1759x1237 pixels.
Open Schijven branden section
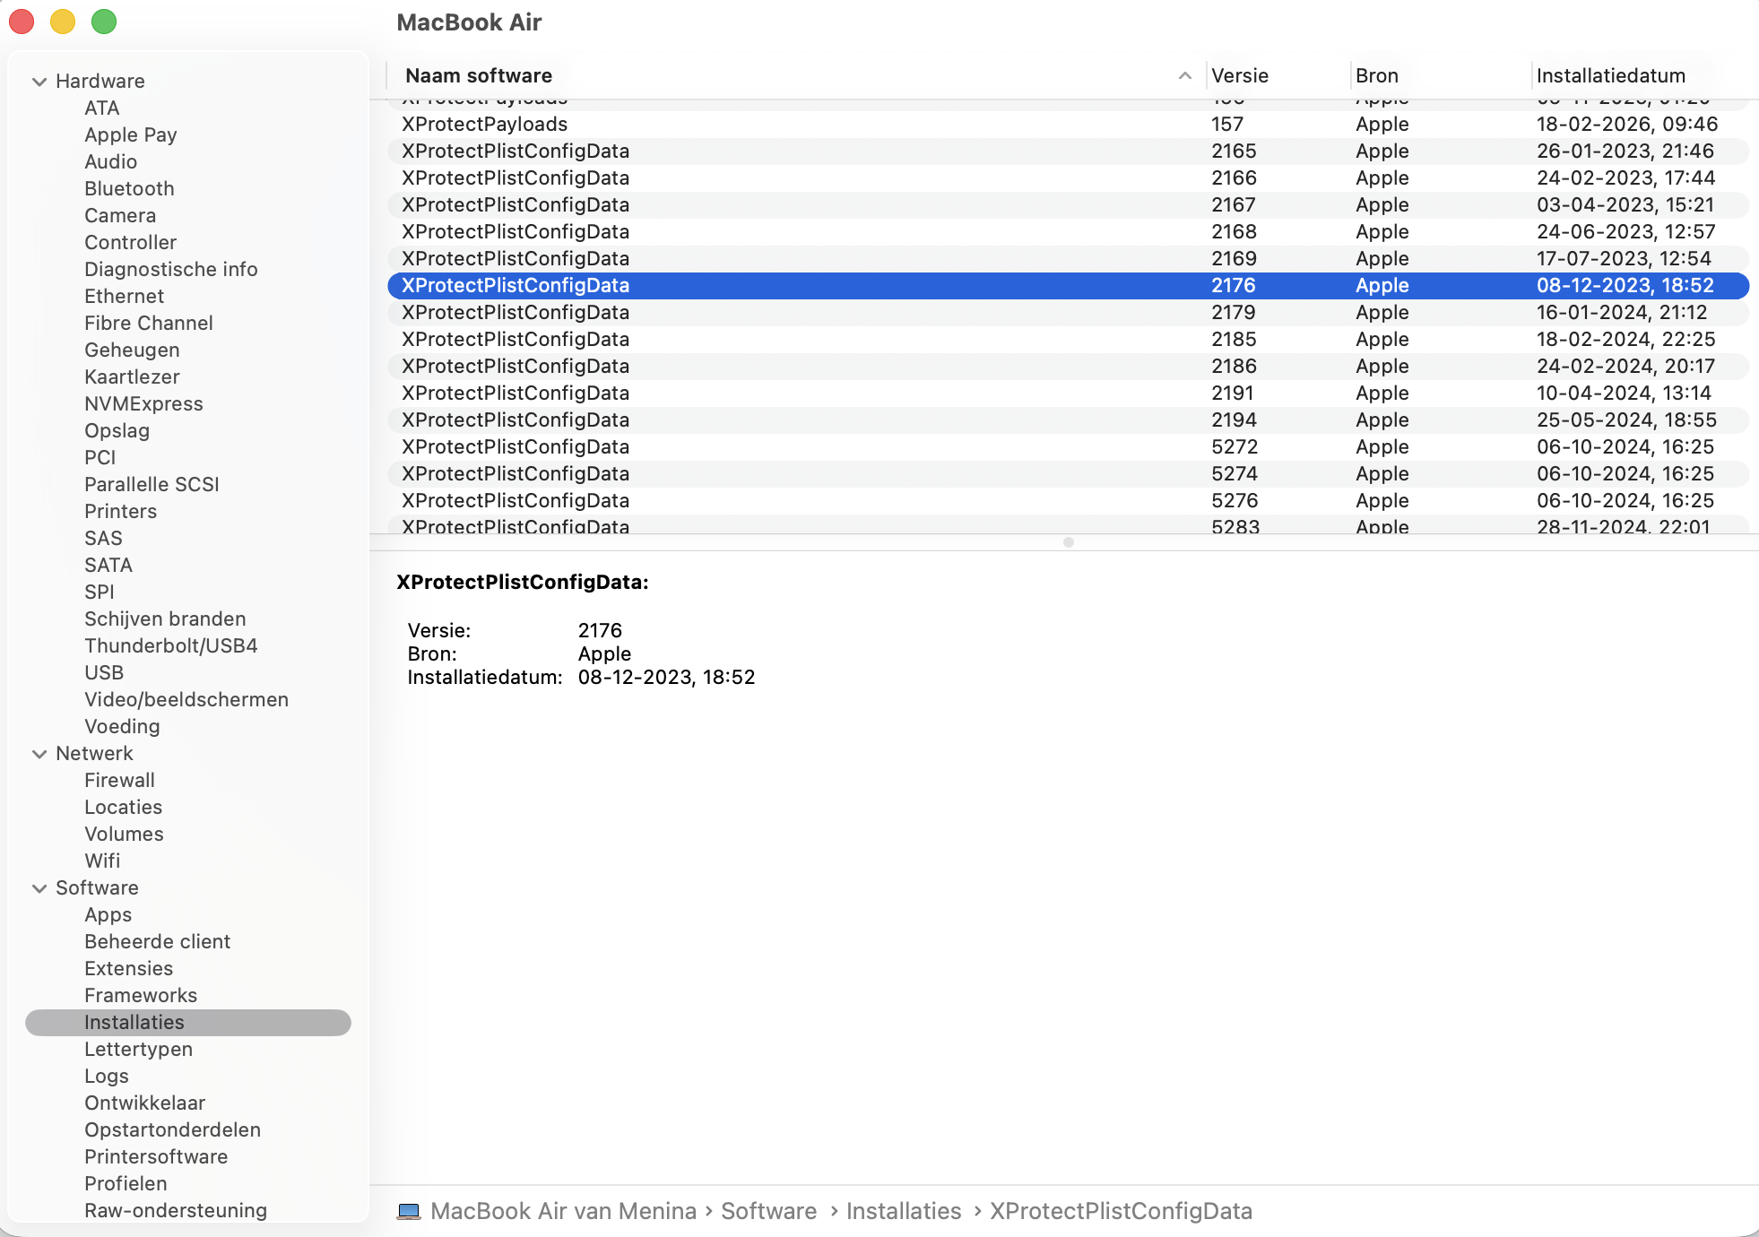(x=165, y=619)
